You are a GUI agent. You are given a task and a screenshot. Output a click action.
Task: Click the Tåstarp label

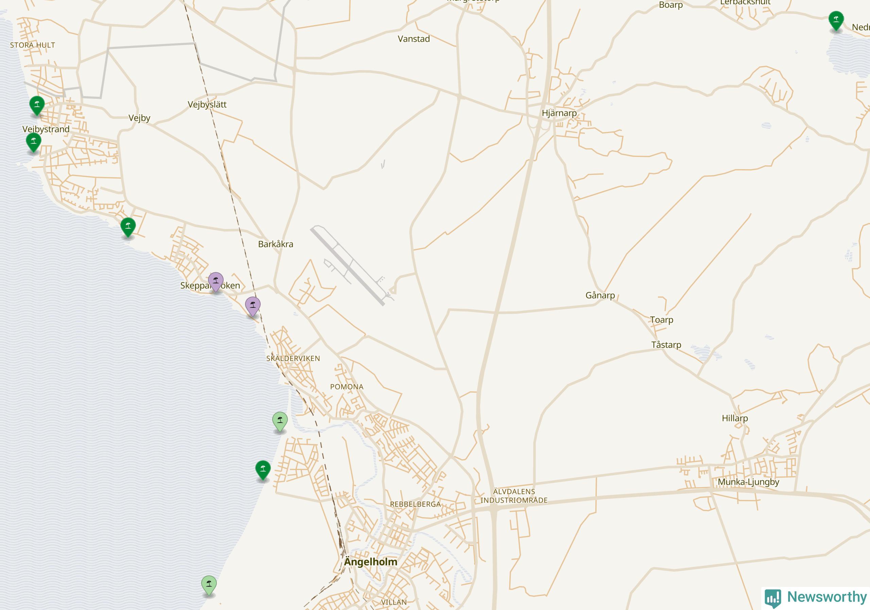[666, 345]
